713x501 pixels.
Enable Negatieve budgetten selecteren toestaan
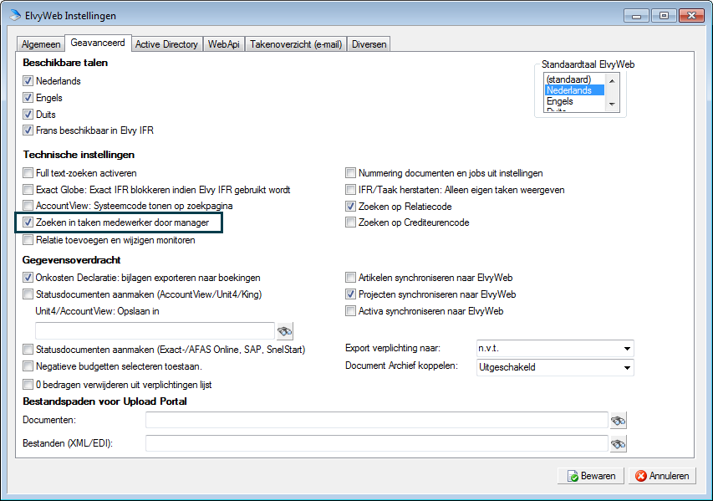(x=28, y=366)
